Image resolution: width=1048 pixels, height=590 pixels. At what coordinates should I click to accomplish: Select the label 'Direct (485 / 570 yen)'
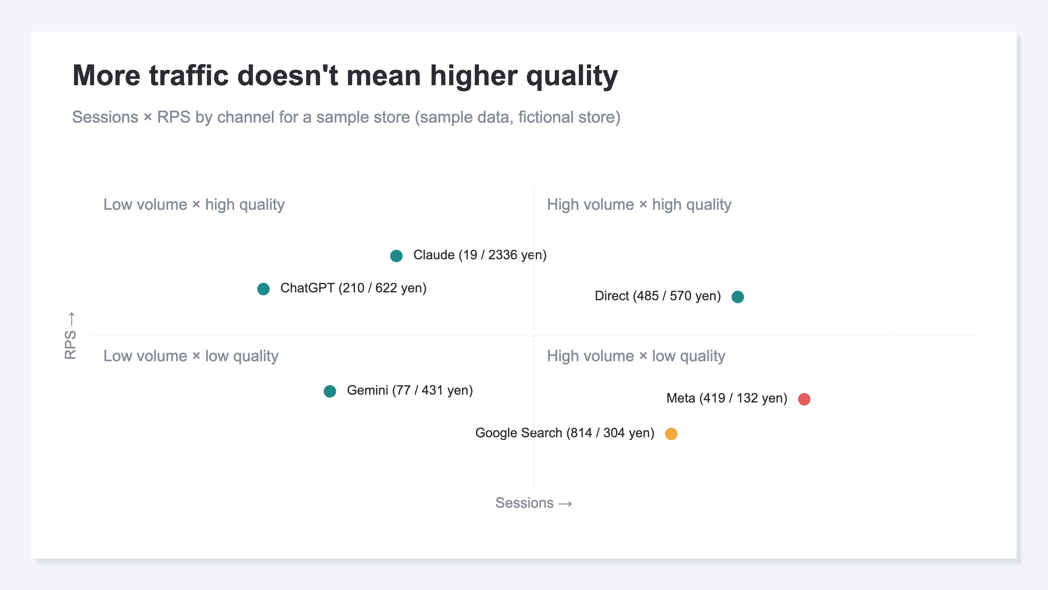click(658, 296)
